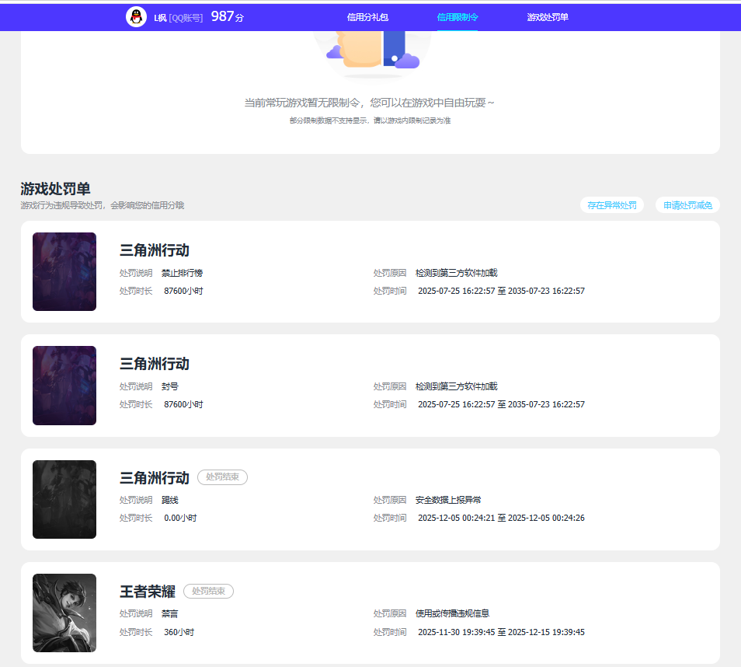
Task: Select 三角洲行动 title of 封号 card
Action: (x=154, y=364)
